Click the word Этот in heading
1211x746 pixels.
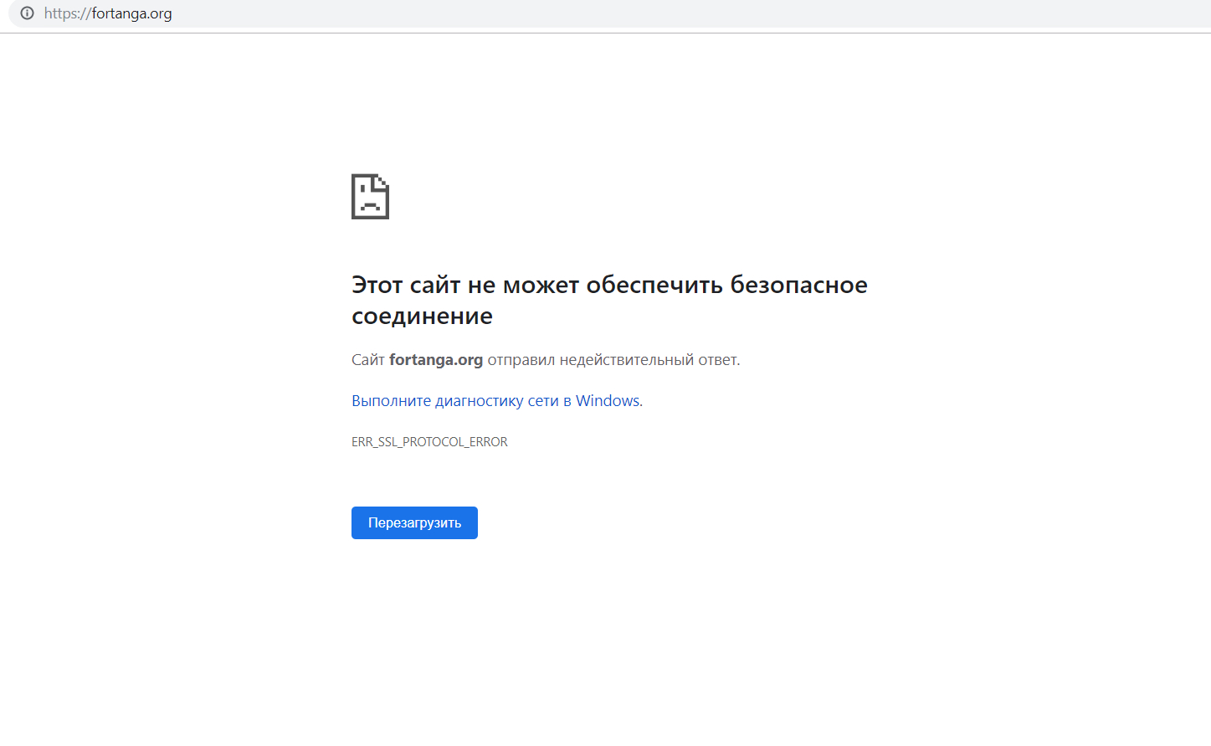[377, 285]
